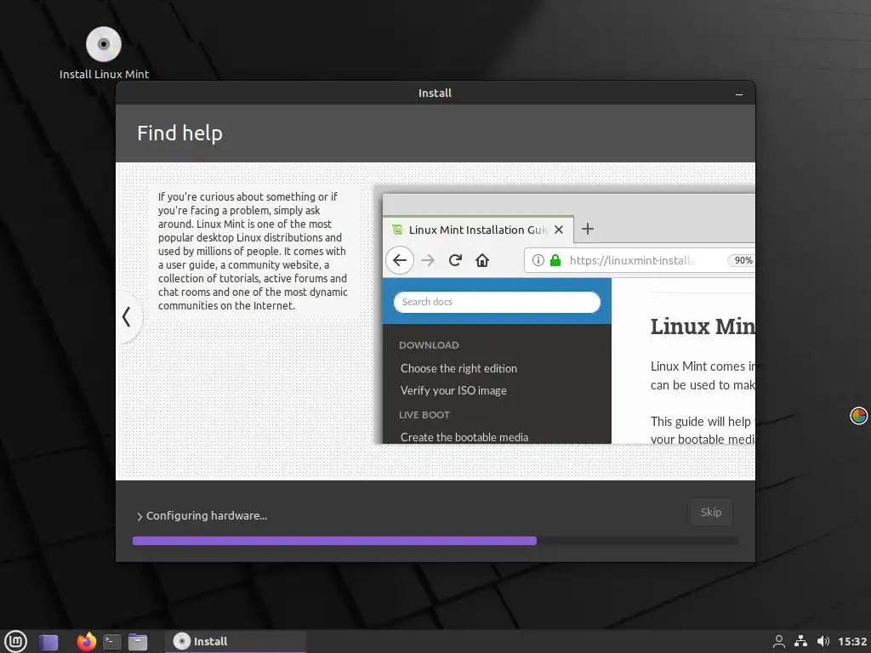
Task: Open the Install Linux Mint desktop icon
Action: 104,54
